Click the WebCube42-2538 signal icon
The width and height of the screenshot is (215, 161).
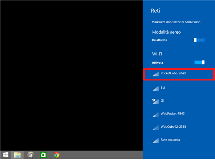156,127
